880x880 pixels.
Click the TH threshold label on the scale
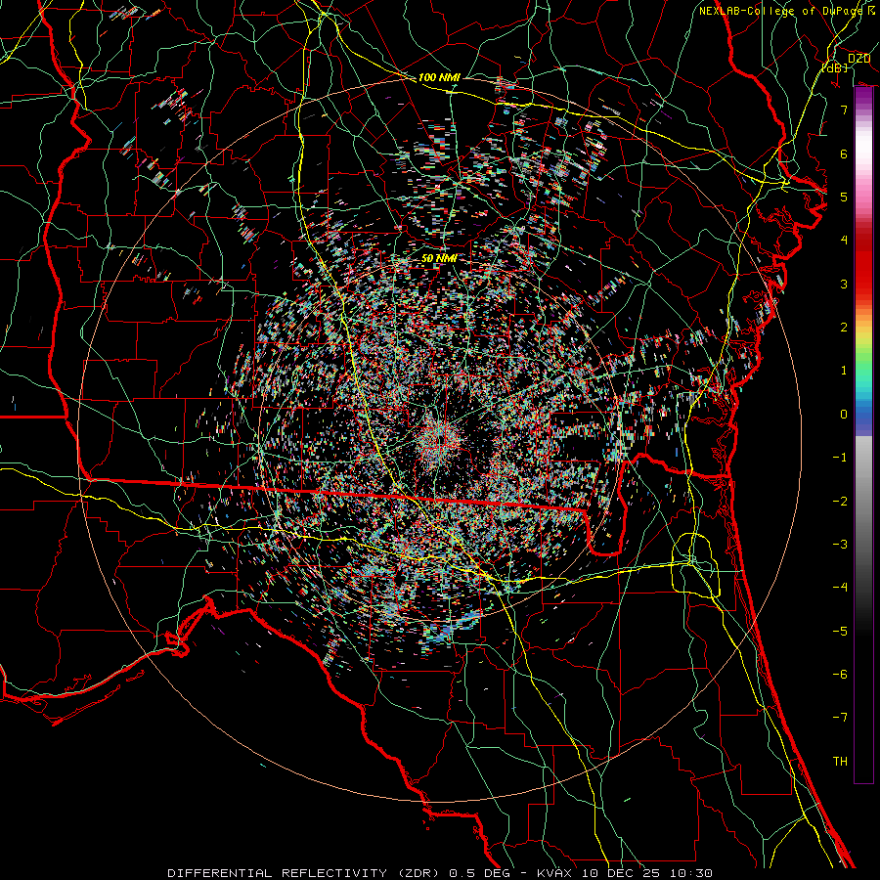tap(840, 762)
